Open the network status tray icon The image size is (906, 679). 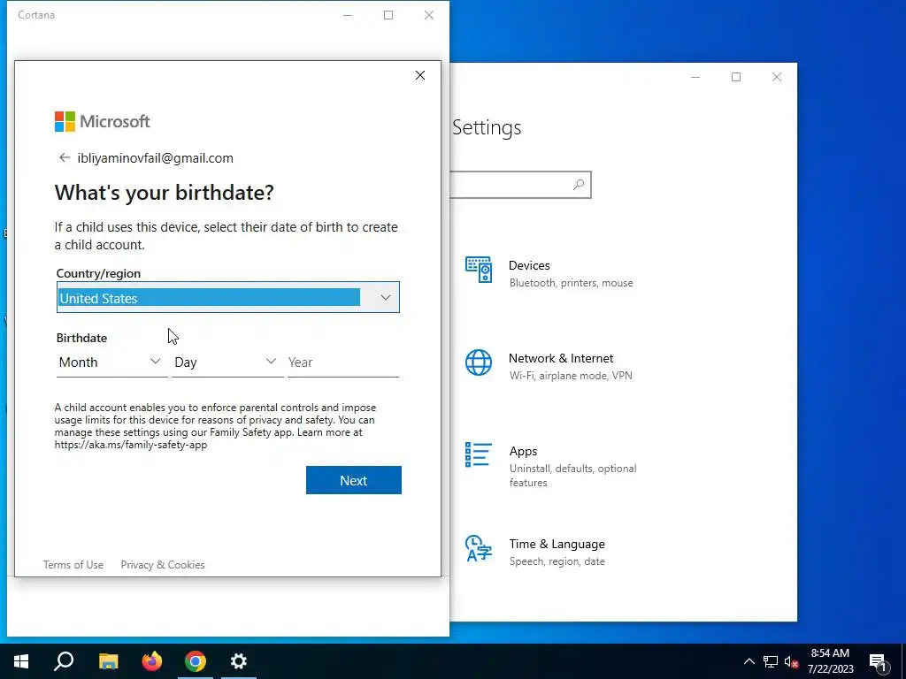tap(771, 661)
